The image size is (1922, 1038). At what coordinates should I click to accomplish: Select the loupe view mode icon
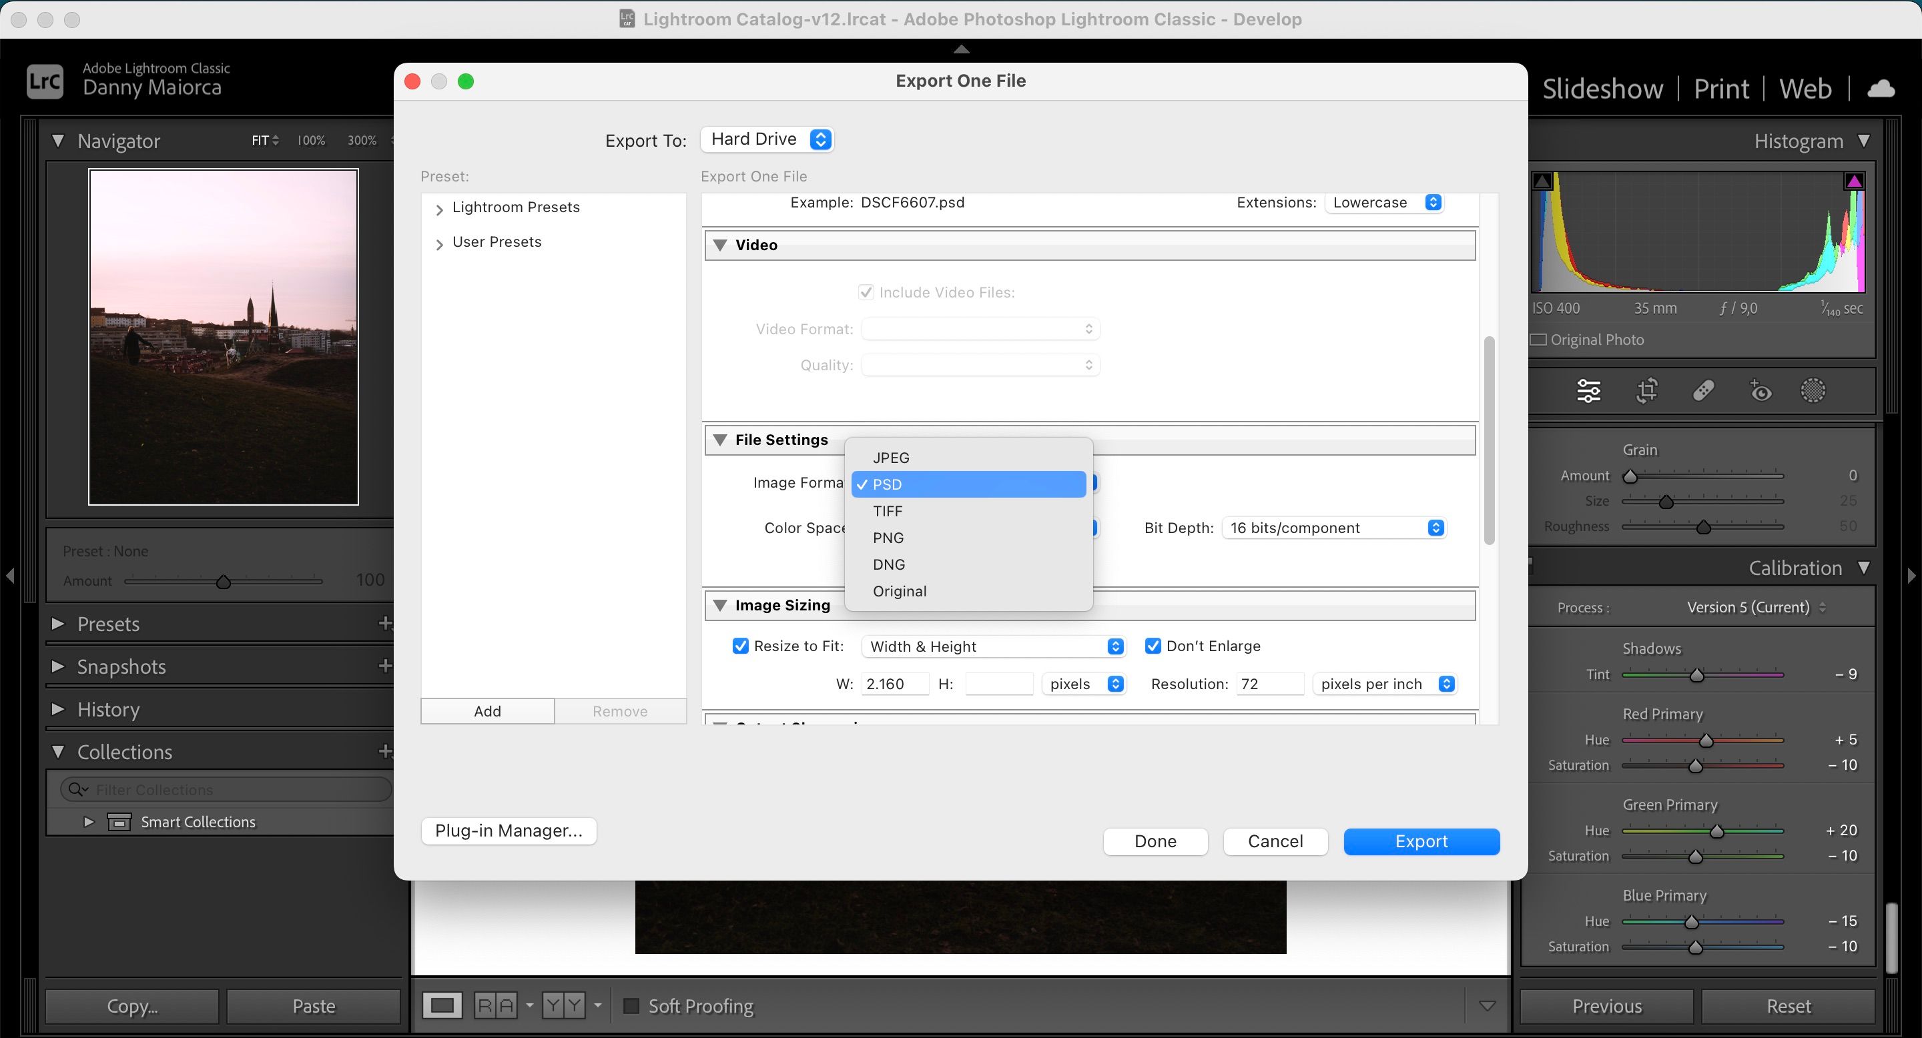[x=442, y=1006]
